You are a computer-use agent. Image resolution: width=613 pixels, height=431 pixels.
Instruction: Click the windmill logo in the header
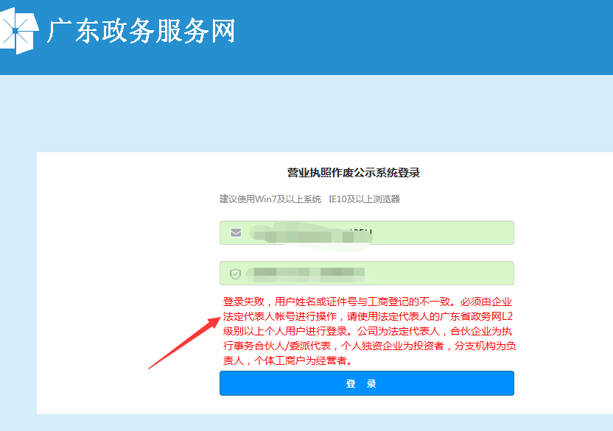tap(18, 31)
